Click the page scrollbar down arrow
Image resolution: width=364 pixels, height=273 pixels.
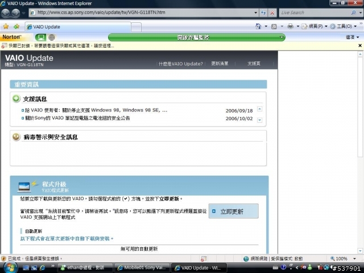pyautogui.click(x=360, y=251)
